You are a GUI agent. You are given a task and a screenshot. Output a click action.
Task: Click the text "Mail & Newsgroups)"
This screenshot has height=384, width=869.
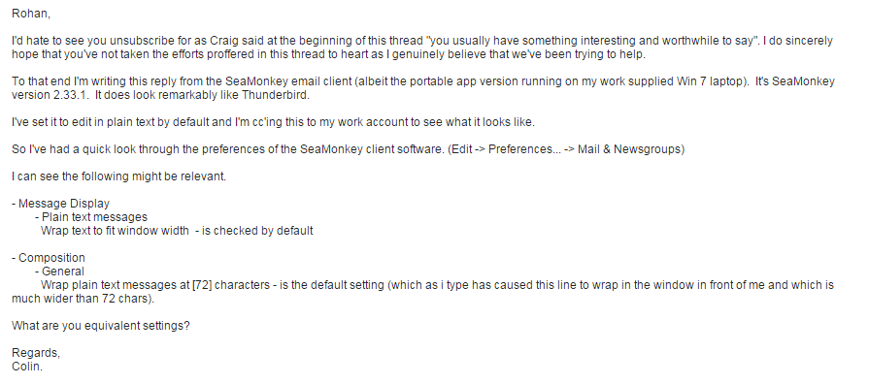pyautogui.click(x=631, y=149)
